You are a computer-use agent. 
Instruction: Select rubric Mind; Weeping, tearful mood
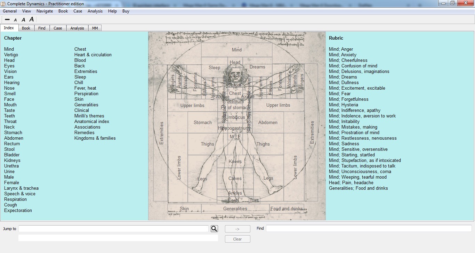point(358,177)
